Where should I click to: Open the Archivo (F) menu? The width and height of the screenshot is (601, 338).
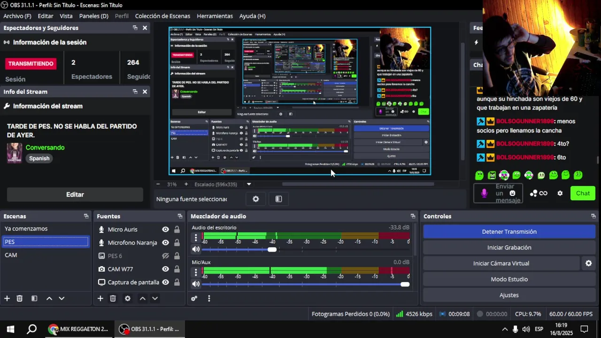click(17, 16)
